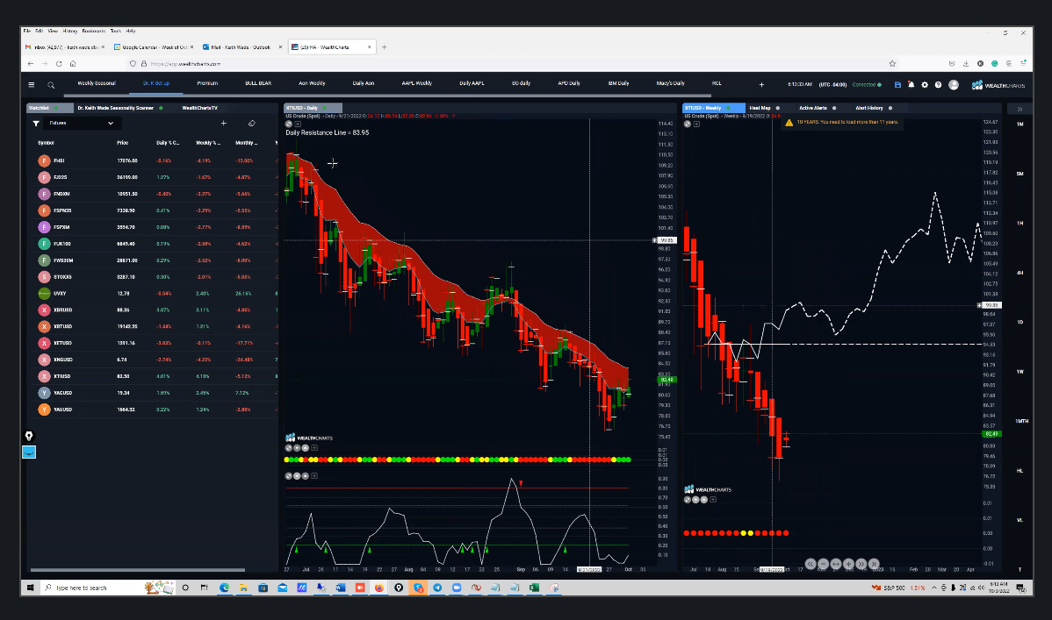This screenshot has height=620, width=1052.
Task: Select the 1H timeframe button
Action: tap(1020, 224)
